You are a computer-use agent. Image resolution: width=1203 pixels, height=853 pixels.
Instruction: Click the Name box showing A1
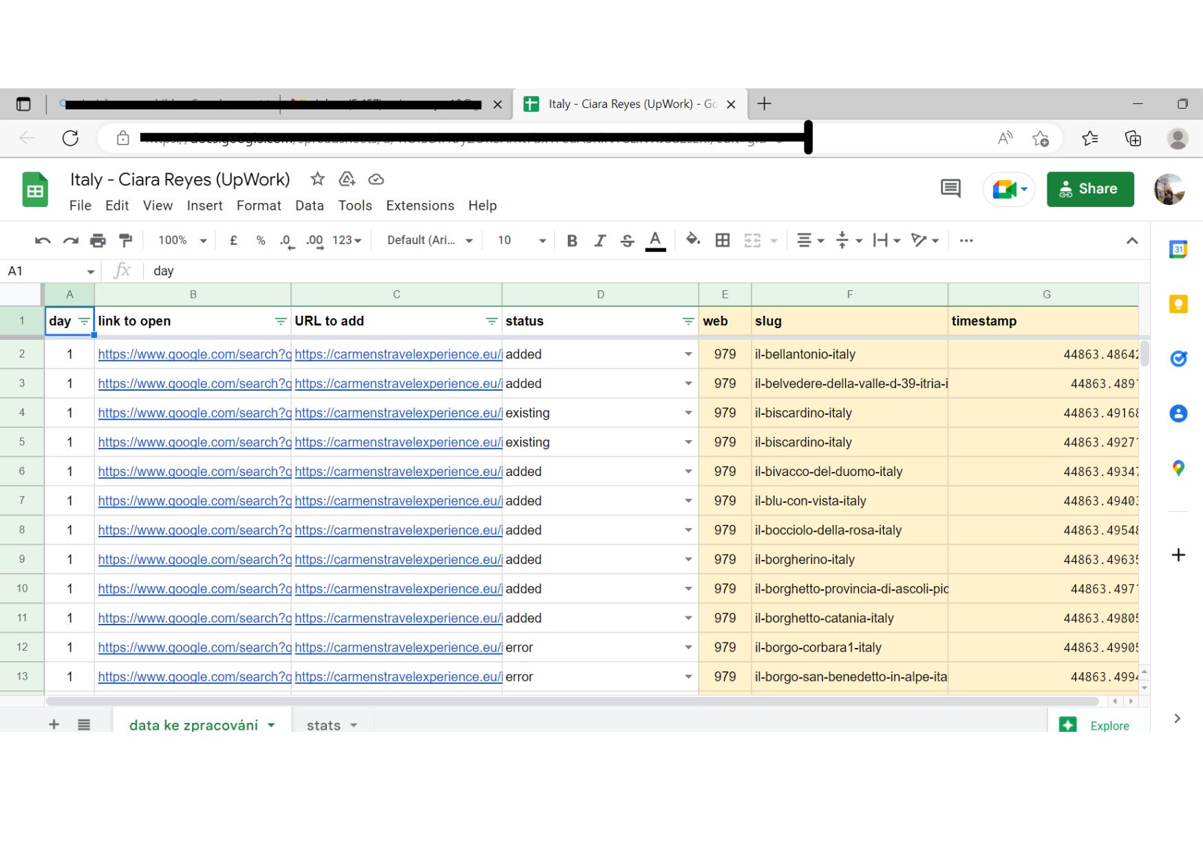click(50, 271)
